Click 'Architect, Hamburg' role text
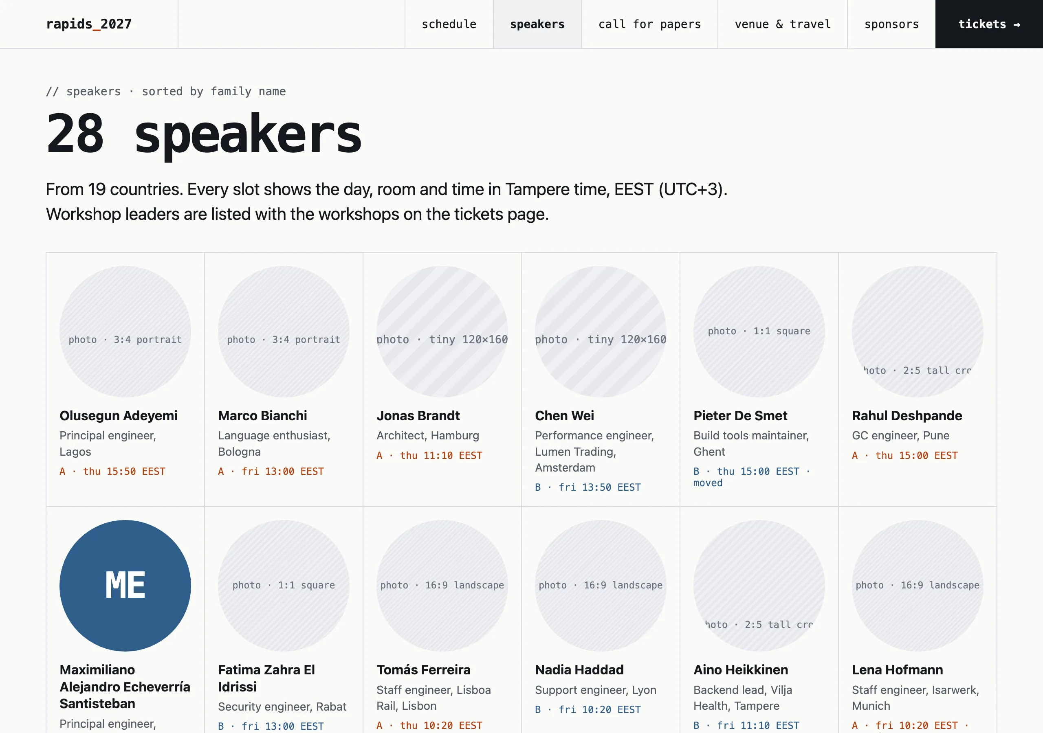The image size is (1043, 733). point(427,436)
